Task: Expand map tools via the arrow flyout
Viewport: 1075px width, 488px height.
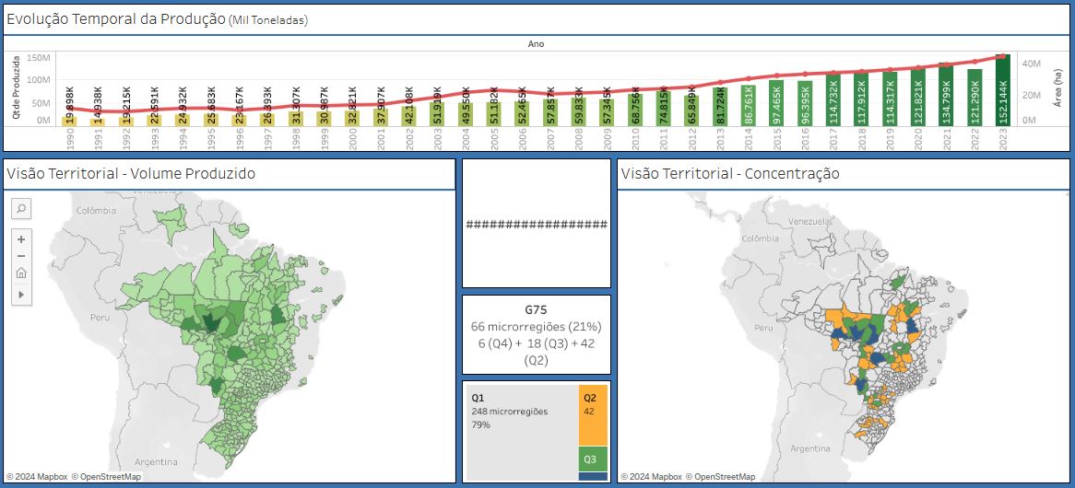Action: click(21, 294)
